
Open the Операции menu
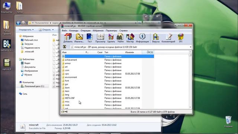[x=86, y=31]
